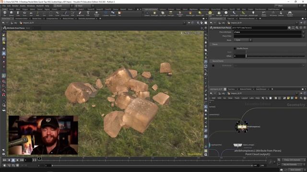Add a Sky Light from the shelf
The image size is (307, 172).
(x=219, y=13)
